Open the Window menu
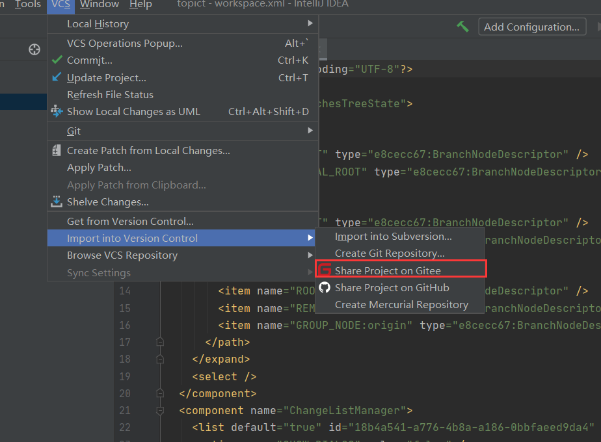 [100, 5]
